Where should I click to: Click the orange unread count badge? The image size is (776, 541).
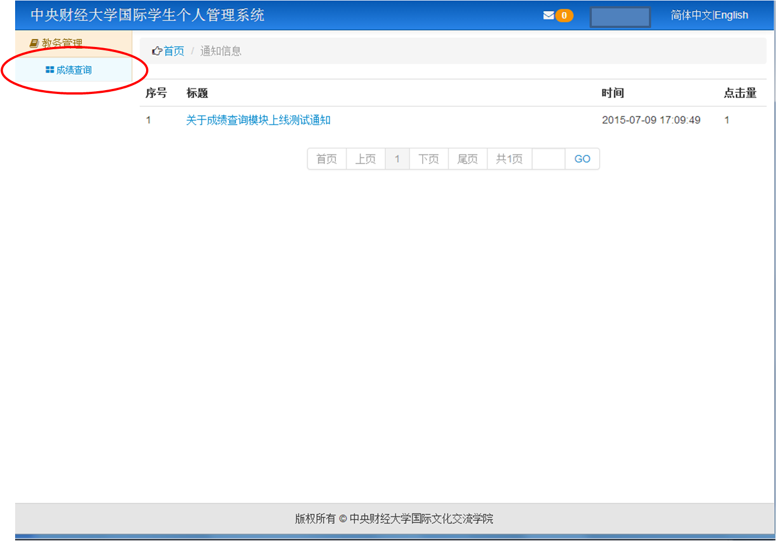coord(564,16)
